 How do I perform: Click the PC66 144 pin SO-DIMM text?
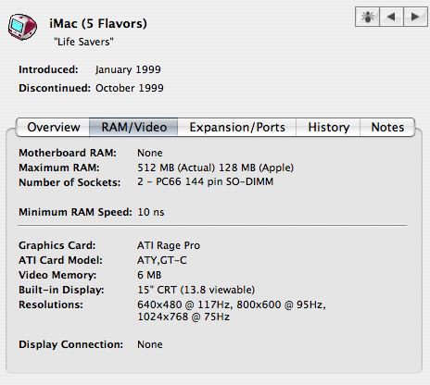[x=214, y=181]
